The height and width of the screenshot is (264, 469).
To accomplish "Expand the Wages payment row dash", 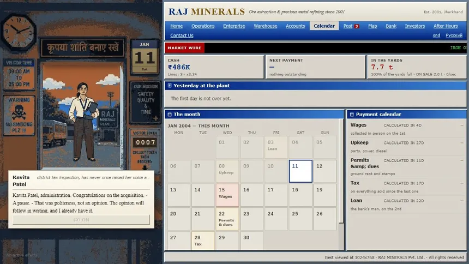I will (x=461, y=125).
